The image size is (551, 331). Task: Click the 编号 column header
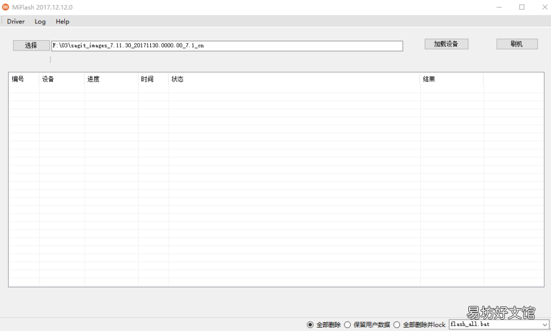click(x=24, y=79)
